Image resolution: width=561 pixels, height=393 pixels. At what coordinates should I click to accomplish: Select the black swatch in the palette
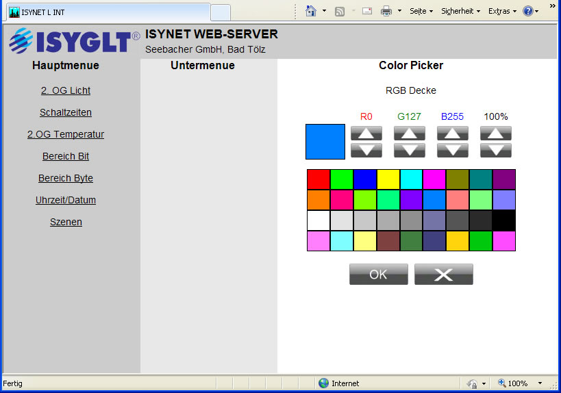click(504, 220)
